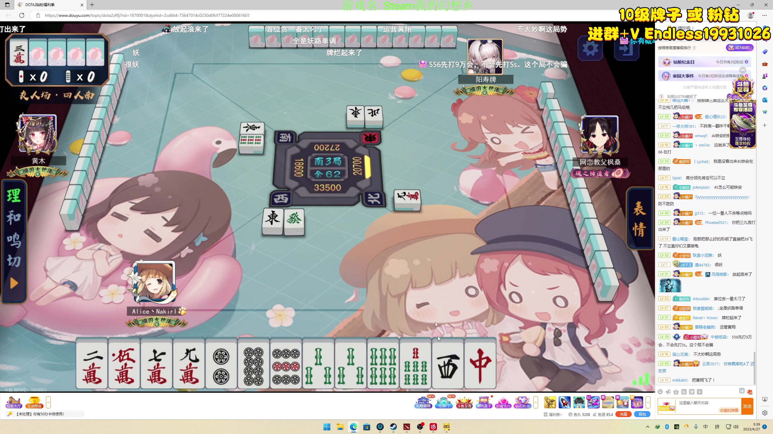
Task: Open Dota 2 from the taskbar
Action: [406, 427]
